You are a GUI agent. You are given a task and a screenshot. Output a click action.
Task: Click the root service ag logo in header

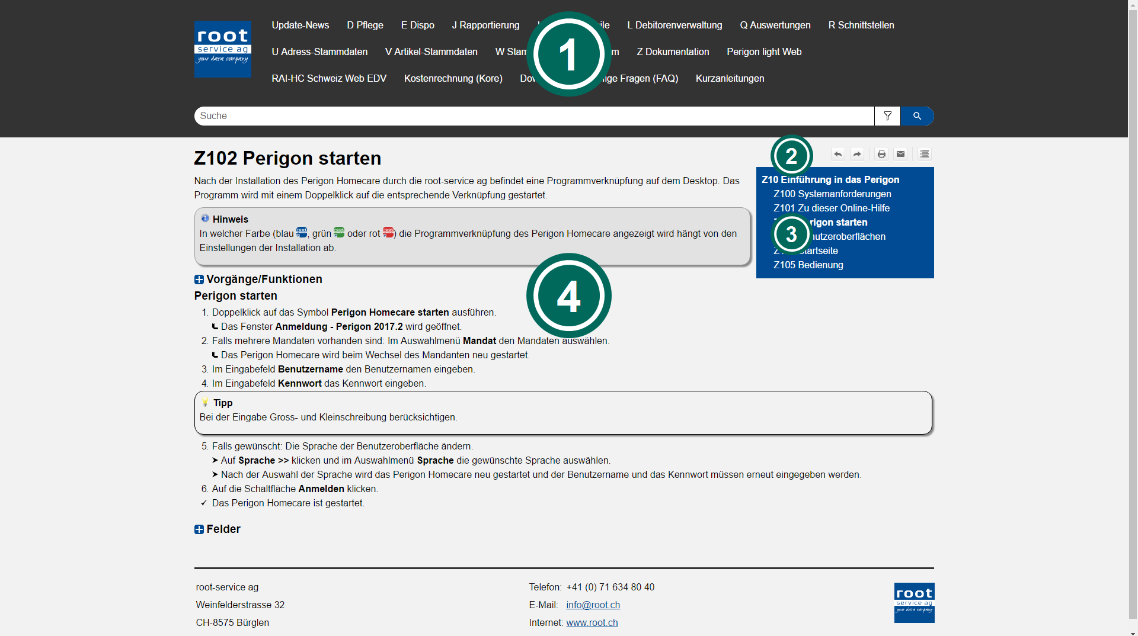[222, 49]
